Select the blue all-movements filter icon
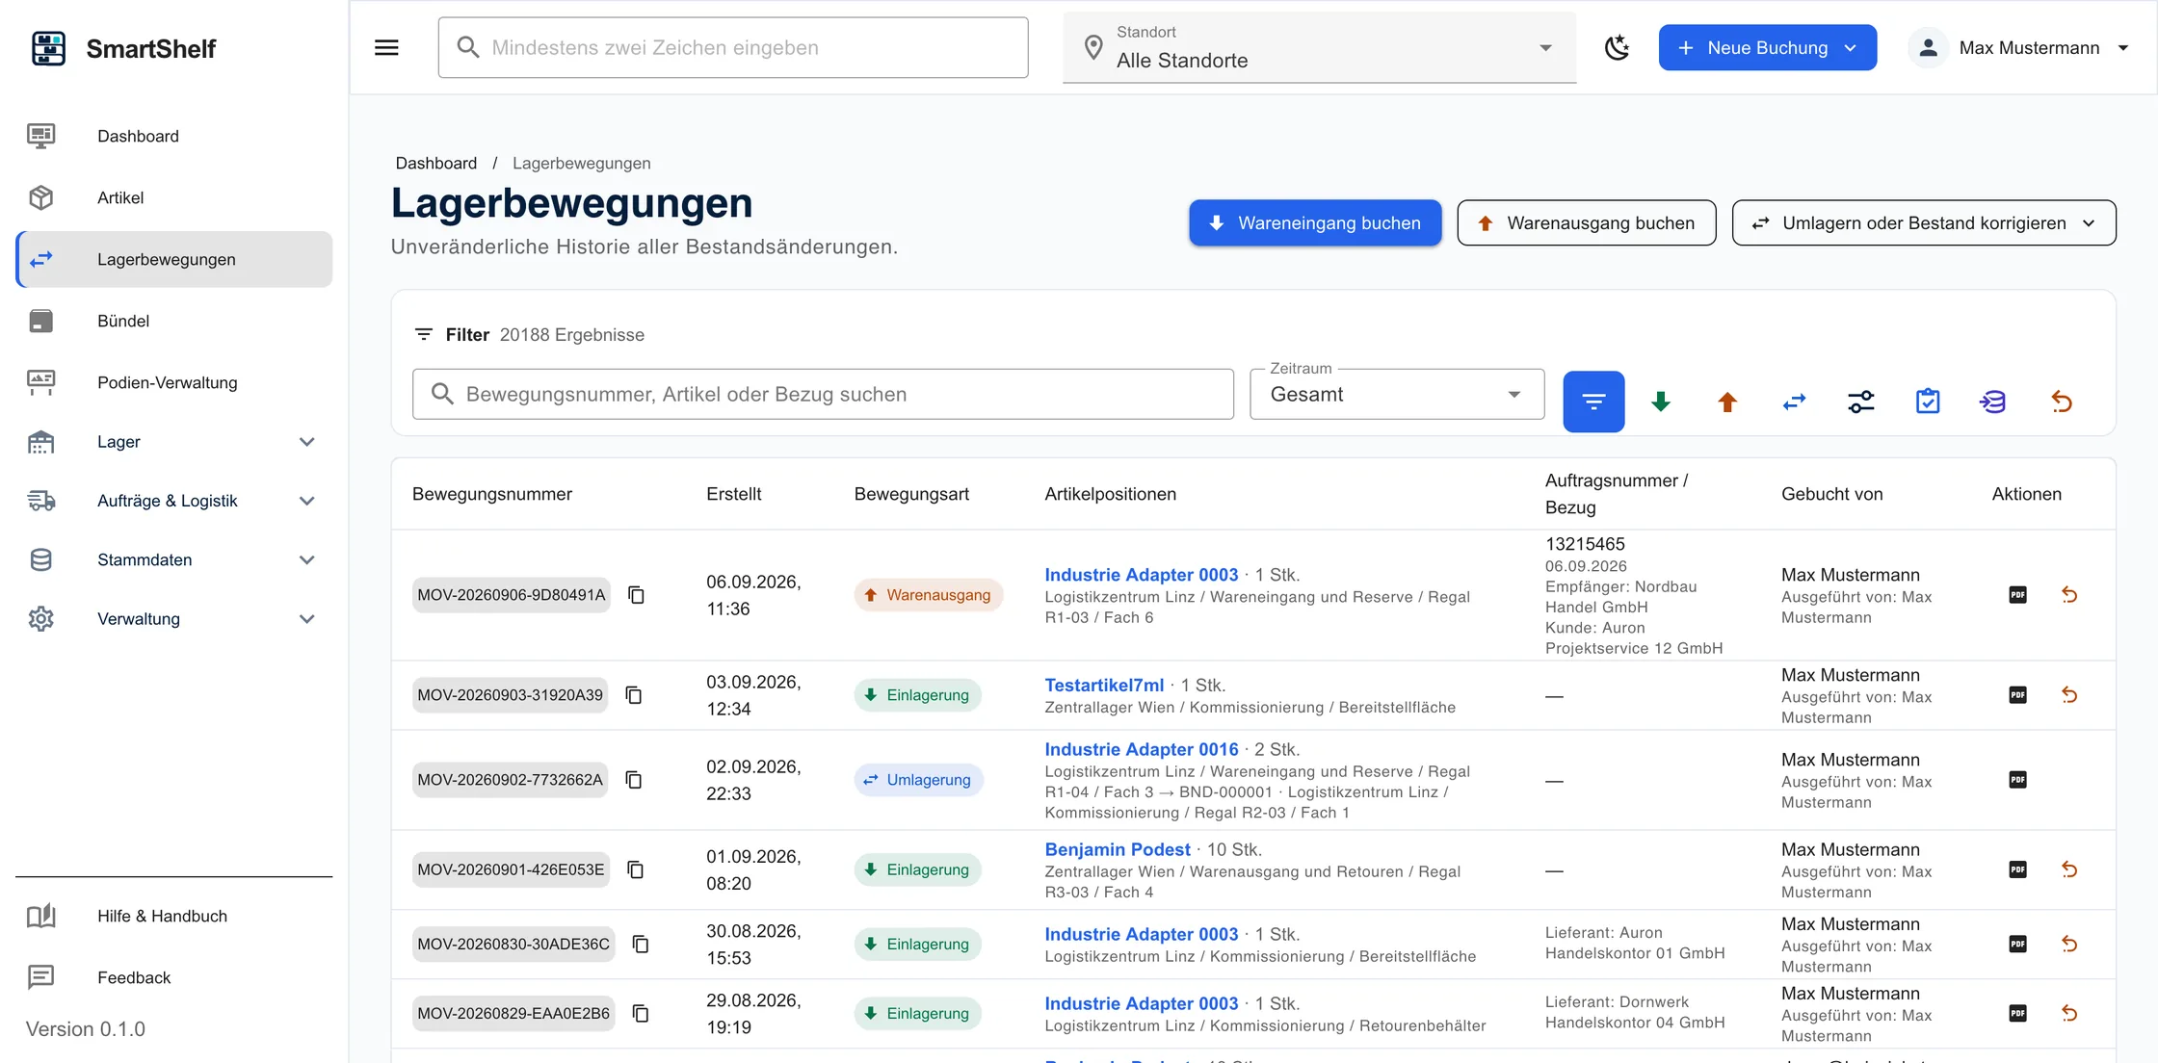Screen dimensions: 2158x1063 1593,402
